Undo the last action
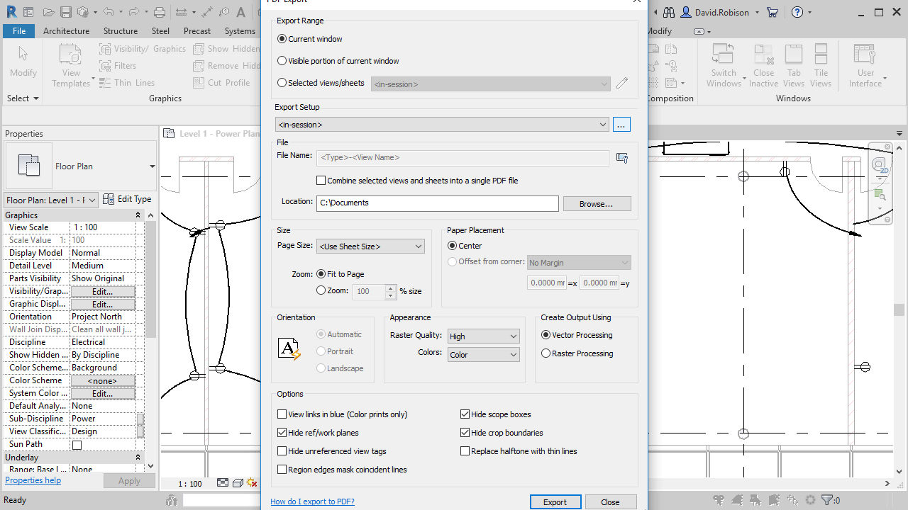908x510 pixels. click(x=110, y=11)
